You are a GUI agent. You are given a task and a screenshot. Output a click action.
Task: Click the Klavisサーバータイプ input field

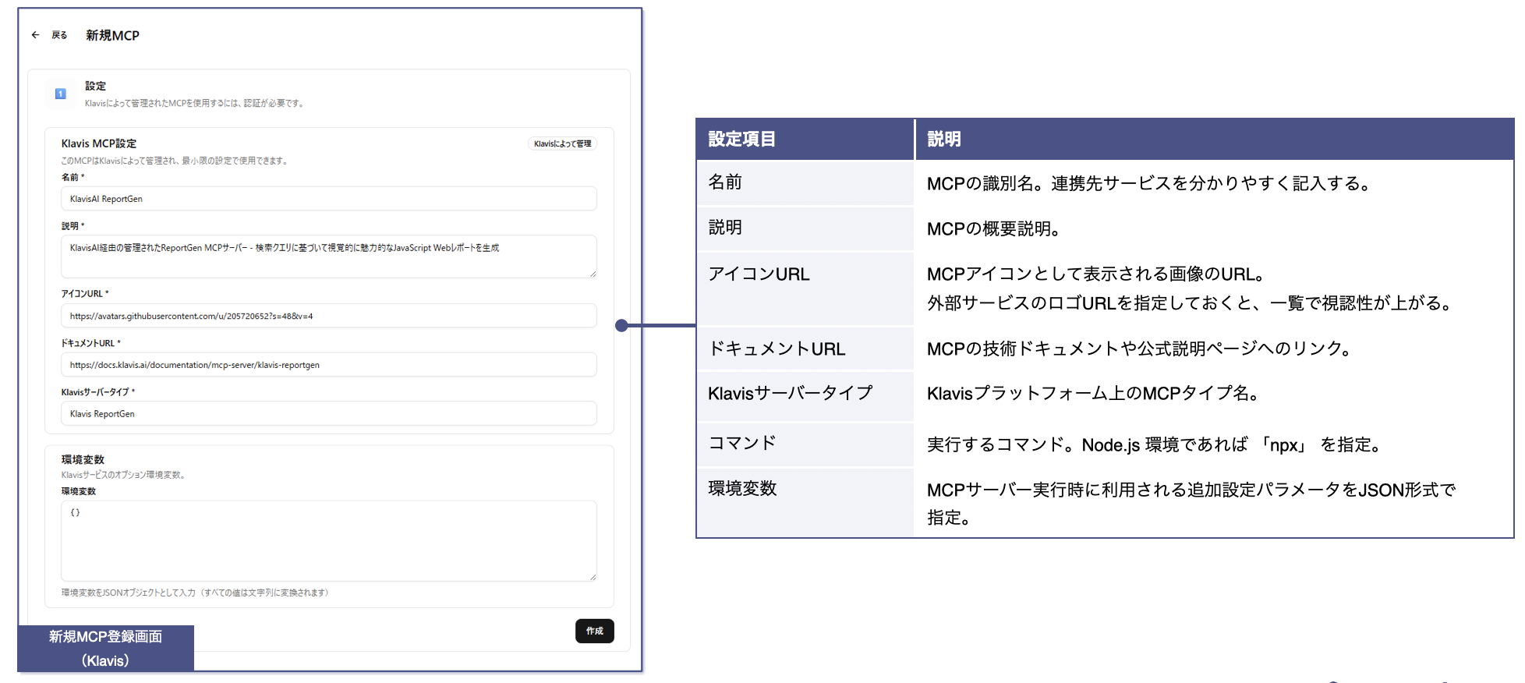pyautogui.click(x=329, y=414)
